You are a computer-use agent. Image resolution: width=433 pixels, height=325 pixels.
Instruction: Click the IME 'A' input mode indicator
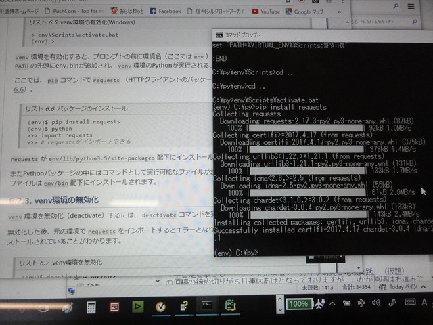point(424,302)
